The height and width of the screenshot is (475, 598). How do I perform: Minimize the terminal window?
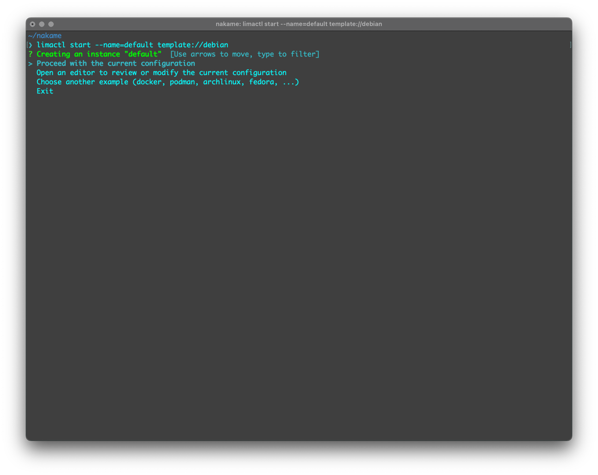(x=42, y=24)
